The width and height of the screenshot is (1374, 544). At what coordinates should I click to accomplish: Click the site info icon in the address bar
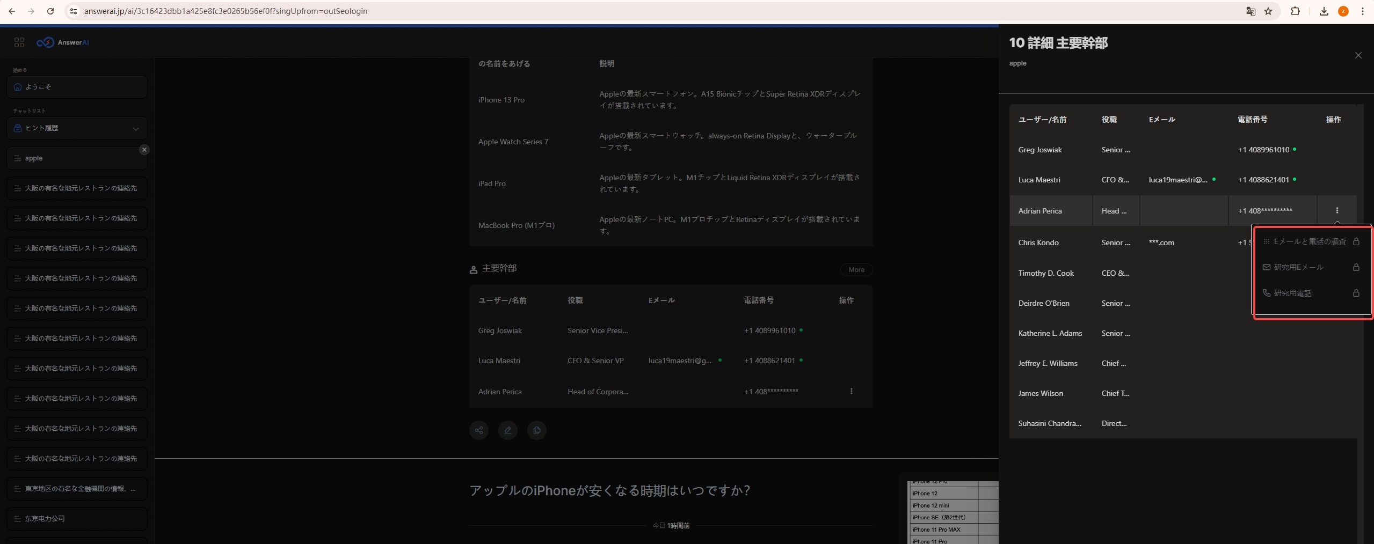coord(74,11)
